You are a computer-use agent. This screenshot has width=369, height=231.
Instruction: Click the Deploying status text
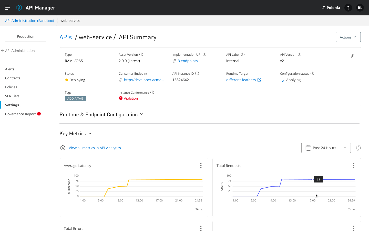77,80
